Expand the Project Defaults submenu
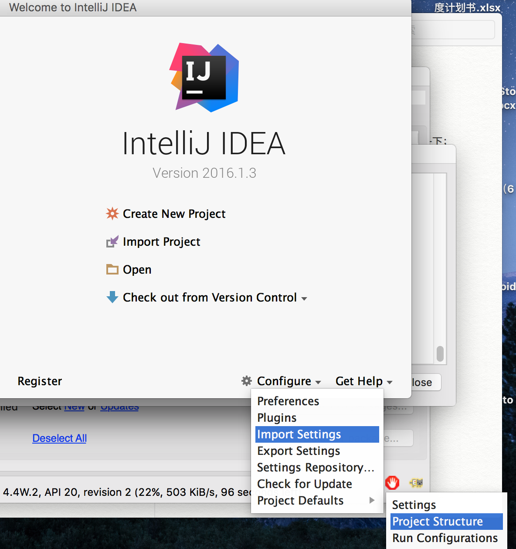The width and height of the screenshot is (516, 549). point(317,501)
